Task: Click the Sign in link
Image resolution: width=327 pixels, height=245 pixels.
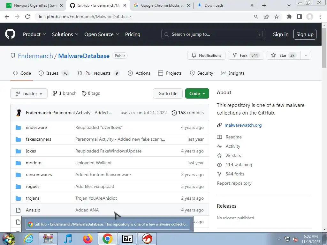Action: pyautogui.click(x=281, y=34)
